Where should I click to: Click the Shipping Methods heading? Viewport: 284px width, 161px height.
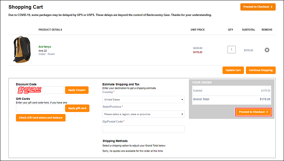(115, 141)
